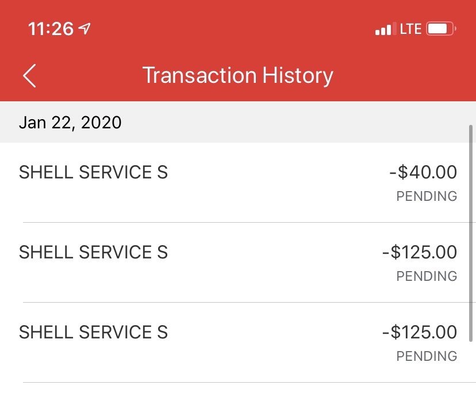
Task: Tap the cellular signal bars icon
Action: (383, 29)
